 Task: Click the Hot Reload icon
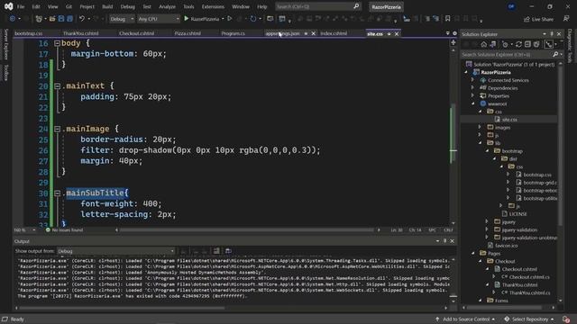pos(253,18)
